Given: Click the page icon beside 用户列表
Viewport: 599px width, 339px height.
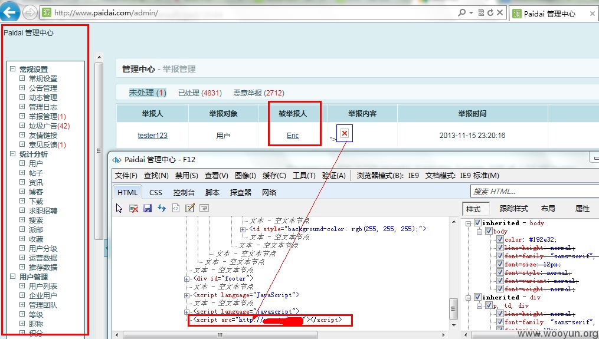Looking at the screenshot, I should point(22,286).
